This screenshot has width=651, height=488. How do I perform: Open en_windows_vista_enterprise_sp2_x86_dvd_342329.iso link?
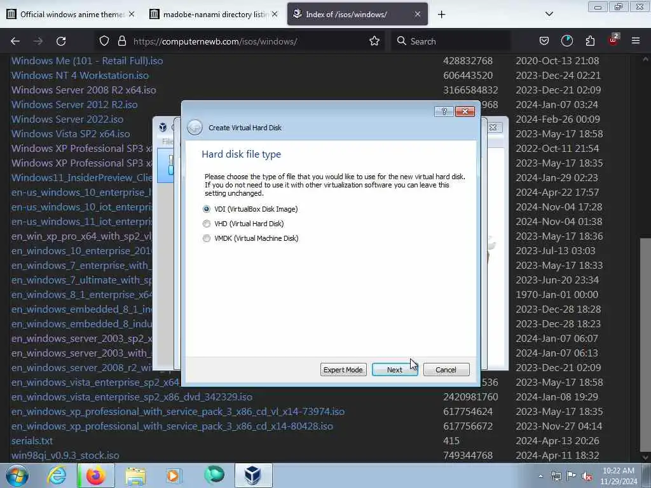[132, 397]
